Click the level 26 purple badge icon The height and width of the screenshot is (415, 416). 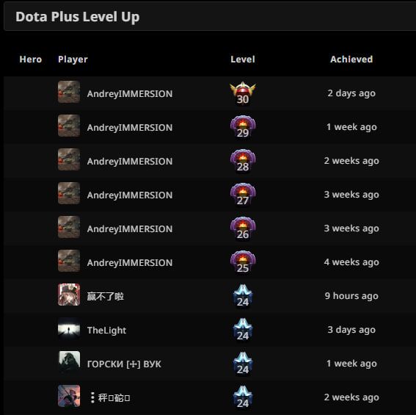tap(243, 228)
